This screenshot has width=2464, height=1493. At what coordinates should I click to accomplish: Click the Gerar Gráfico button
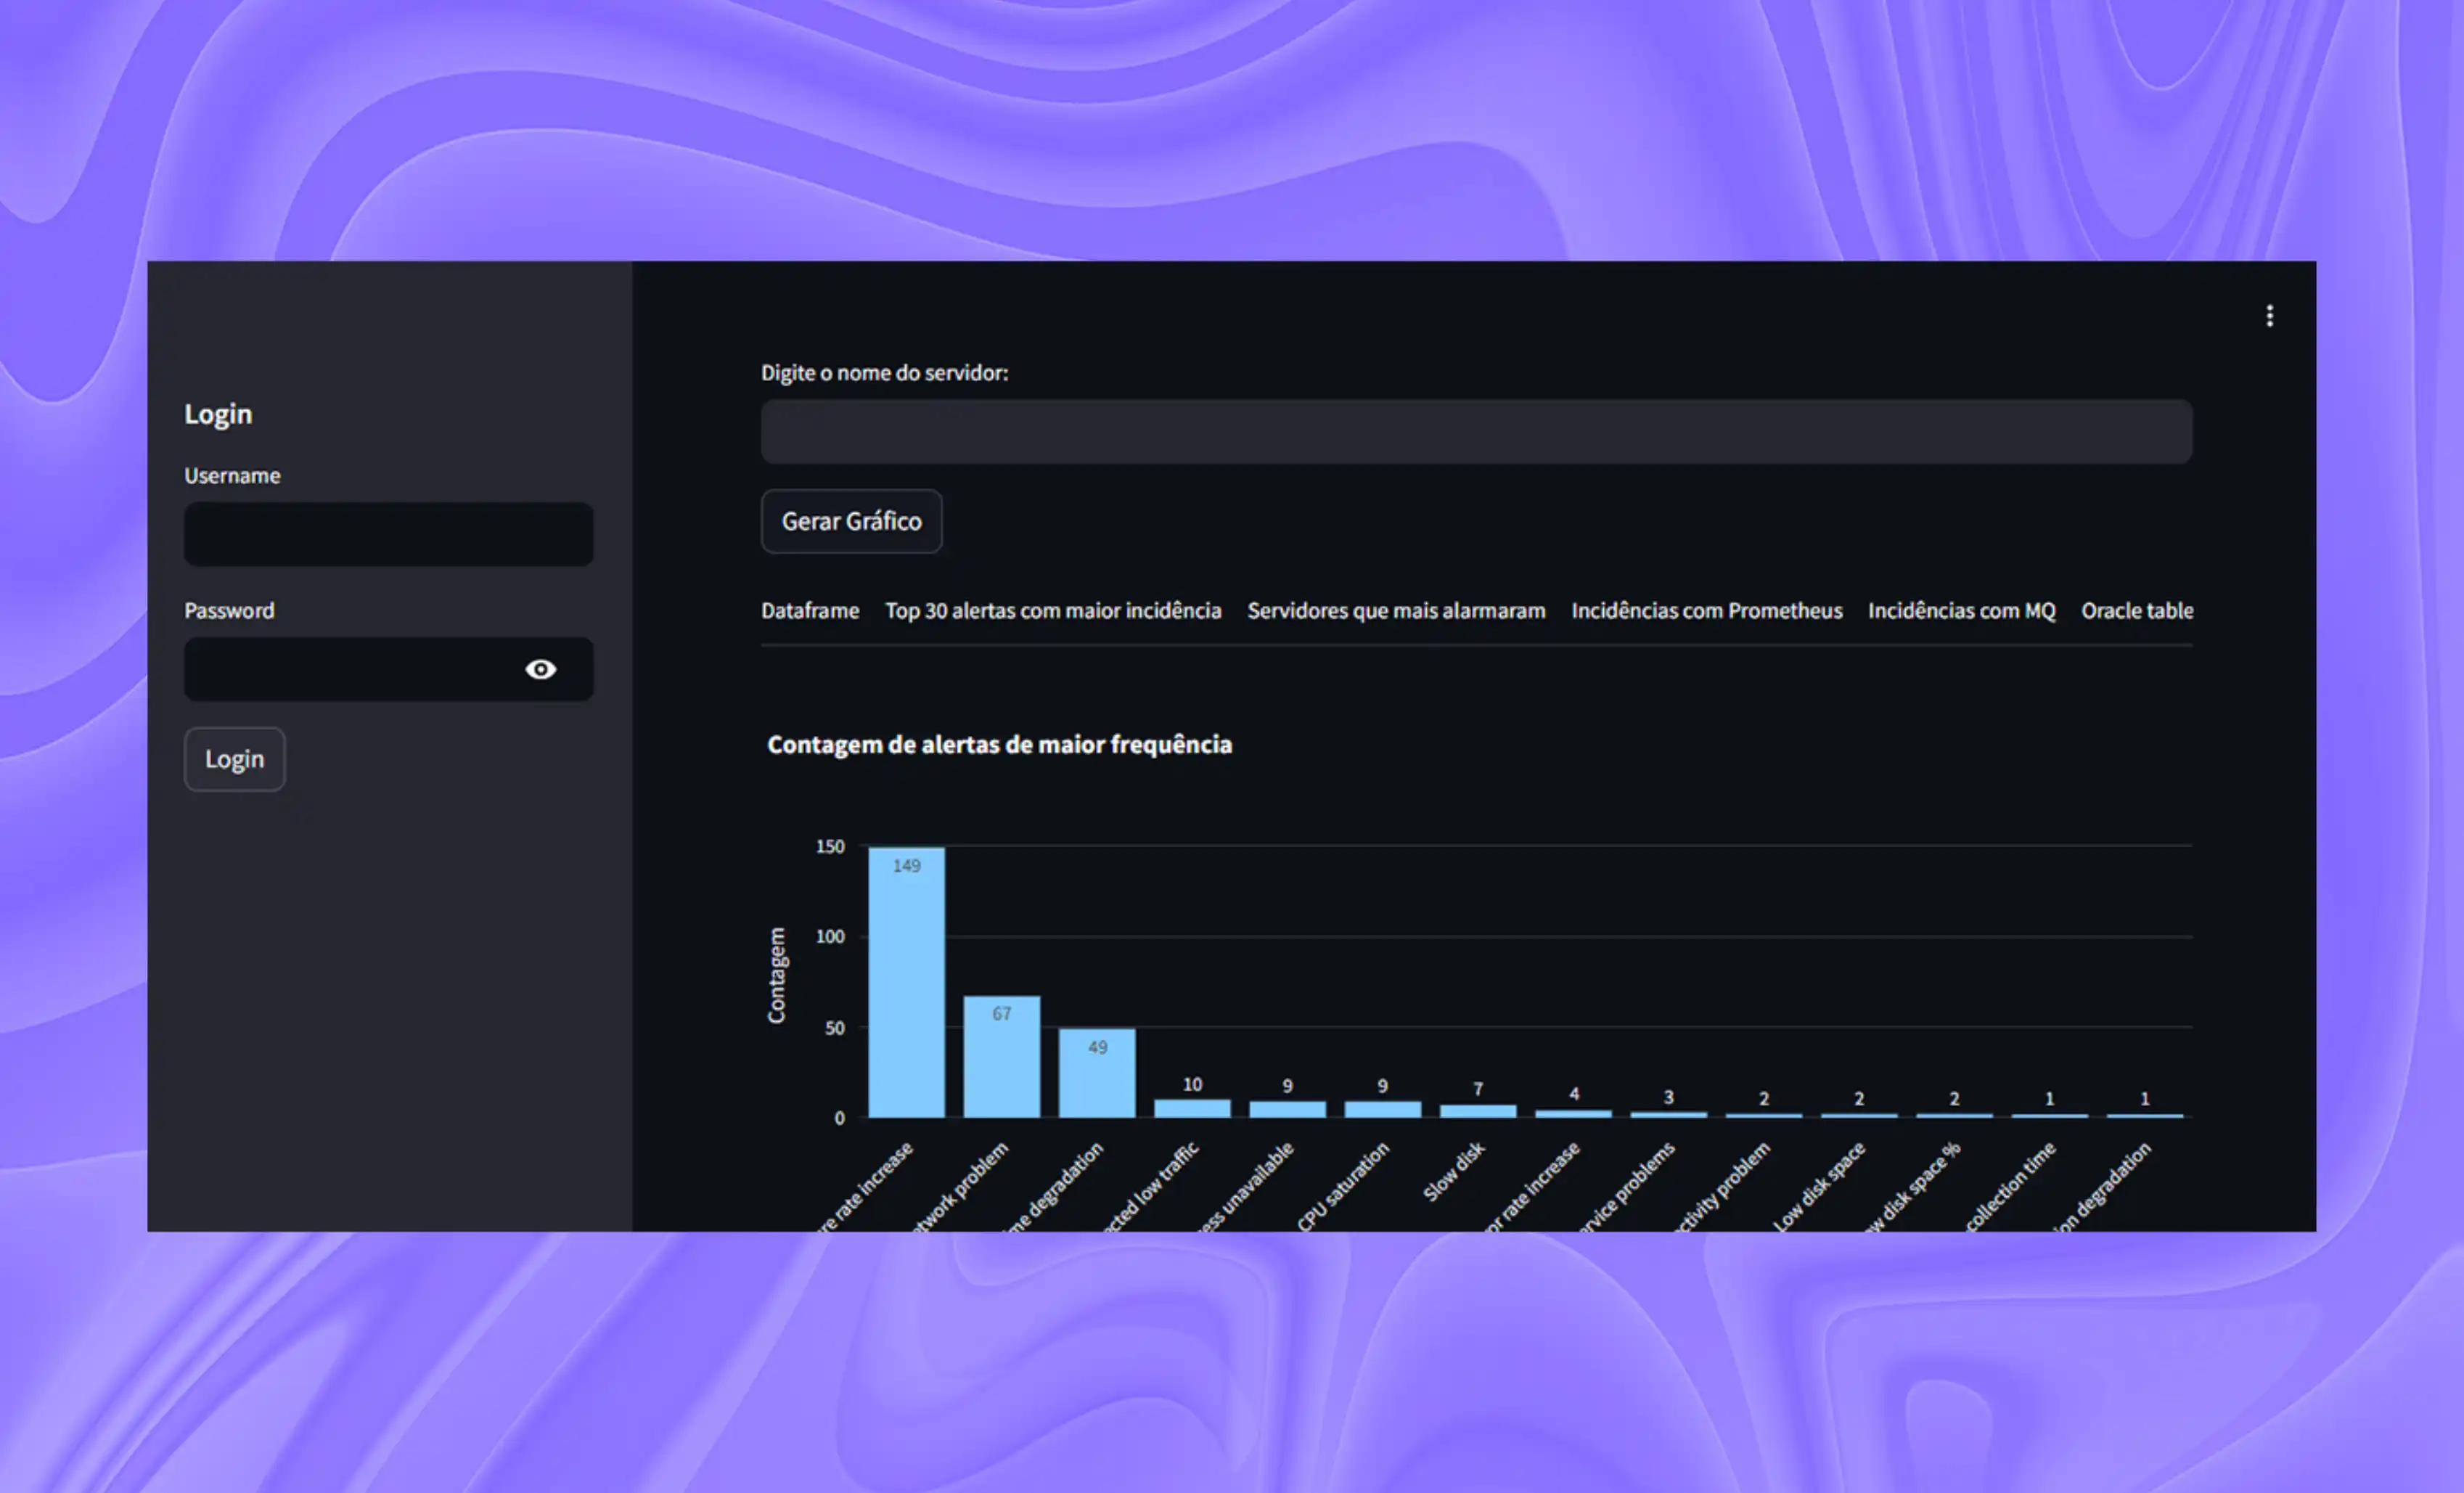851,521
